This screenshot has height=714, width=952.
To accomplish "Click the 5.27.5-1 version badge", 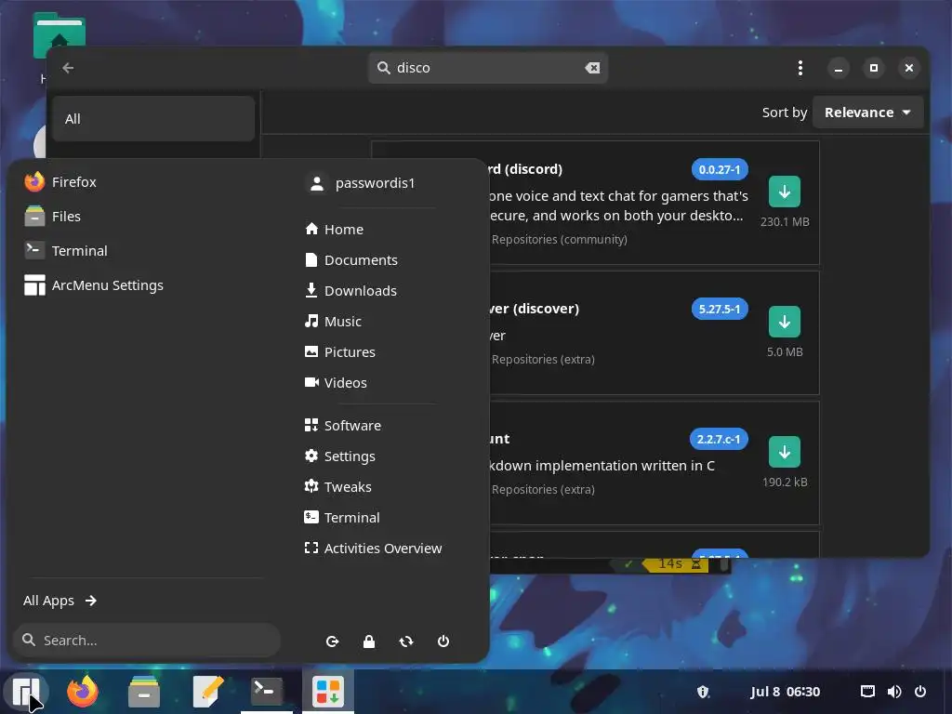I will (720, 309).
